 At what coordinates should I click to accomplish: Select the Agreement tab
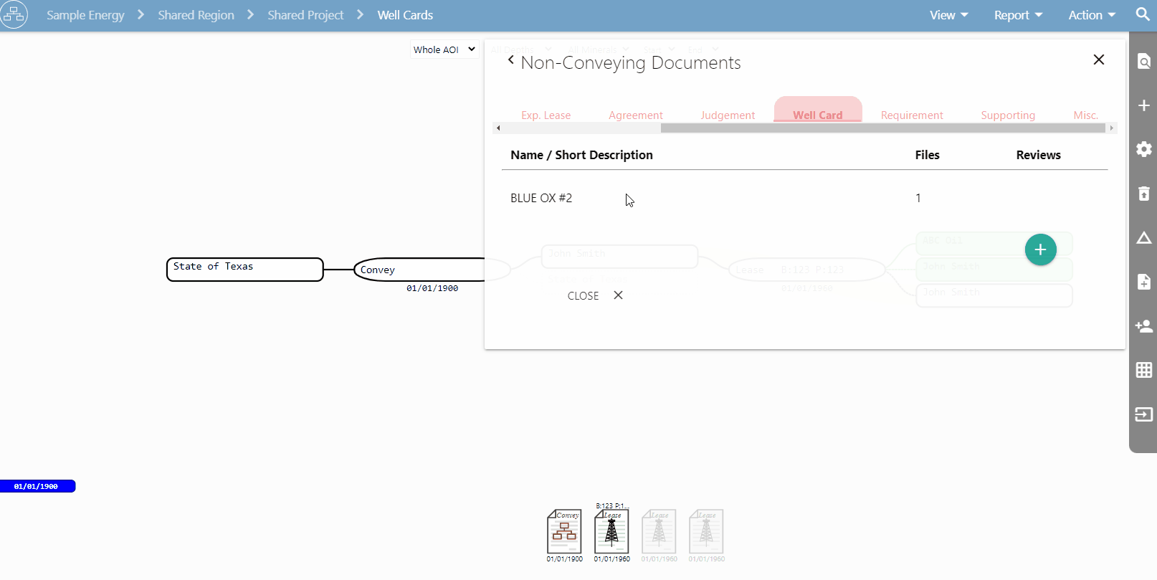(x=635, y=115)
